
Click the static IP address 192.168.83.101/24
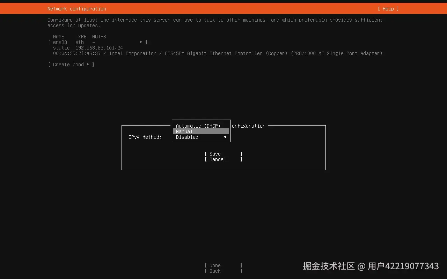tap(100, 48)
